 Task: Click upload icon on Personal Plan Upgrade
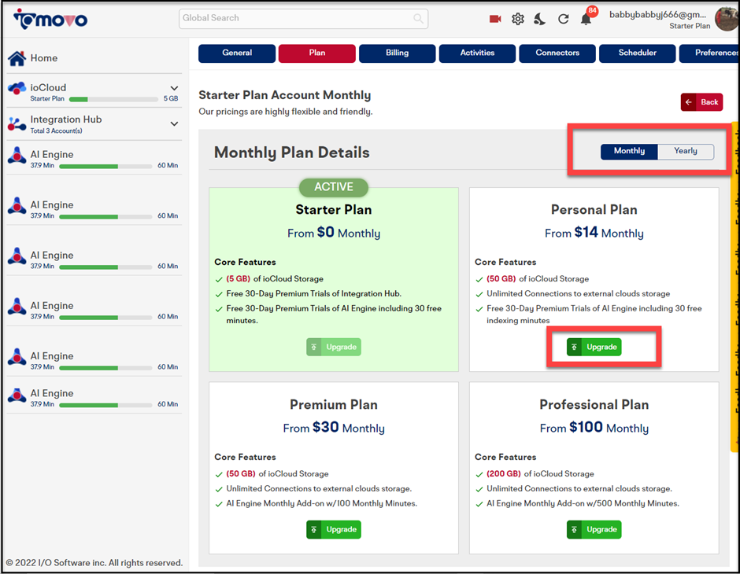click(575, 347)
